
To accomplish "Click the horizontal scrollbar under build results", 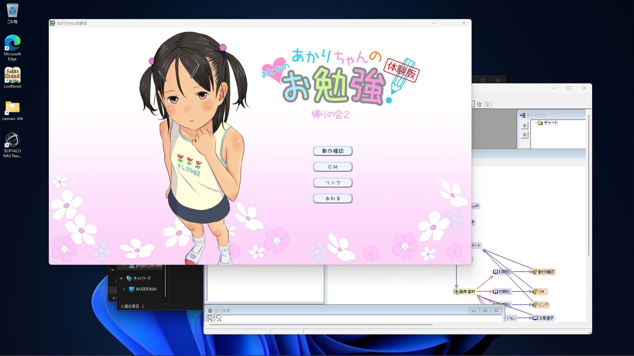I will point(321,325).
